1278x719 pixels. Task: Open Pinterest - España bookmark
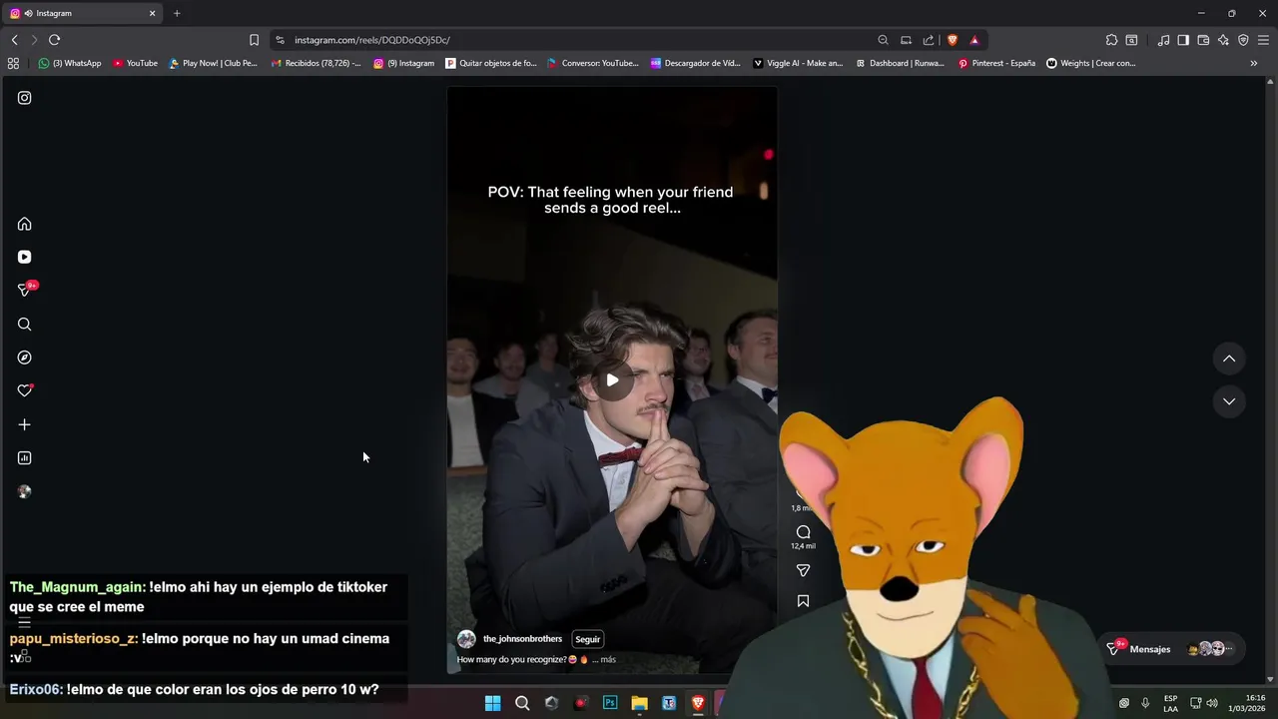[996, 63]
